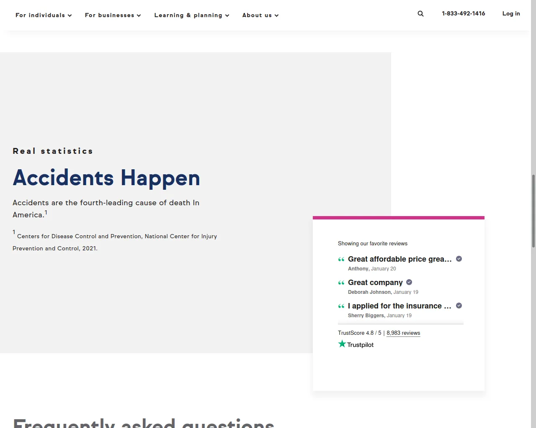Open the About us menu
The width and height of the screenshot is (536, 428).
point(260,15)
